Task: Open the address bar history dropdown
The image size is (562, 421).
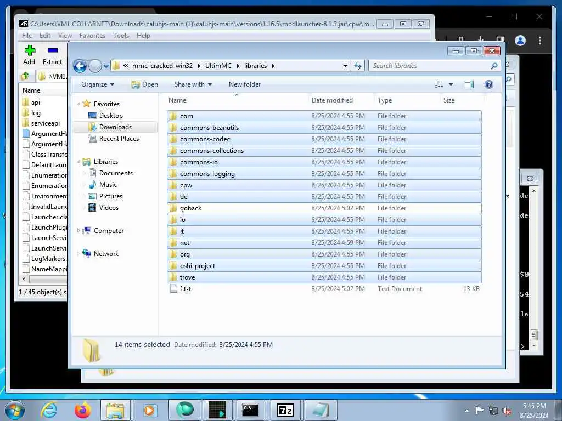Action: 345,66
